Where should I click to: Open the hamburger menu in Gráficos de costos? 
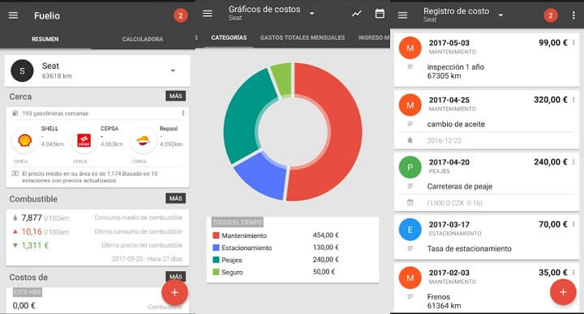208,14
